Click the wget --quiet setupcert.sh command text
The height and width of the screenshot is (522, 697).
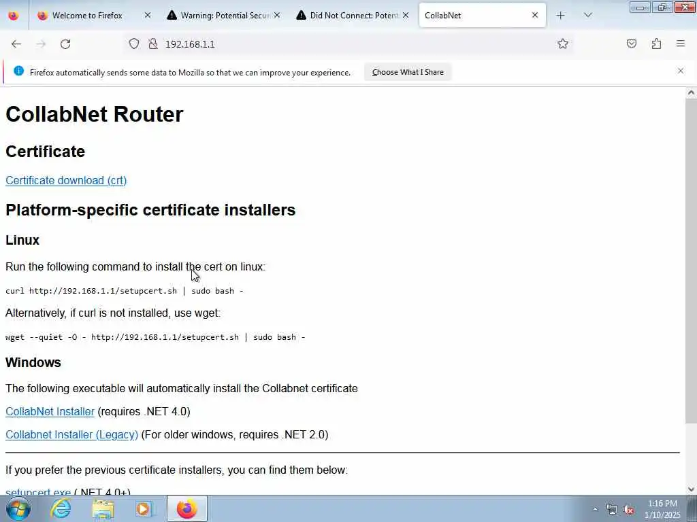pos(155,337)
